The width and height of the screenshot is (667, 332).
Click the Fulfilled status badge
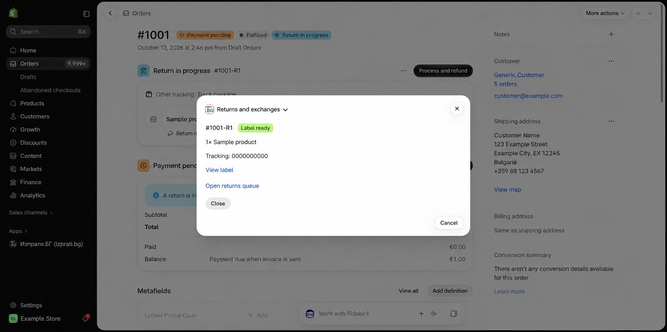point(253,35)
